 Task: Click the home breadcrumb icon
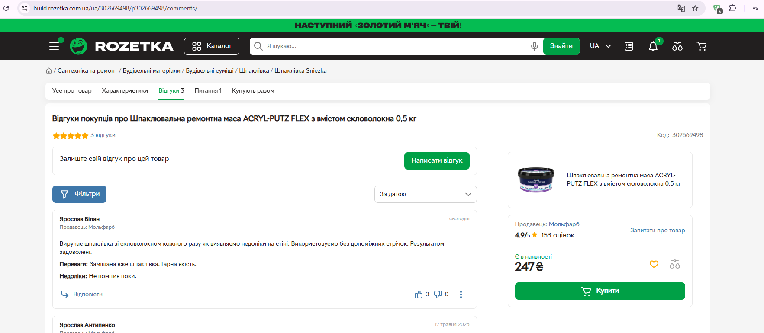49,71
